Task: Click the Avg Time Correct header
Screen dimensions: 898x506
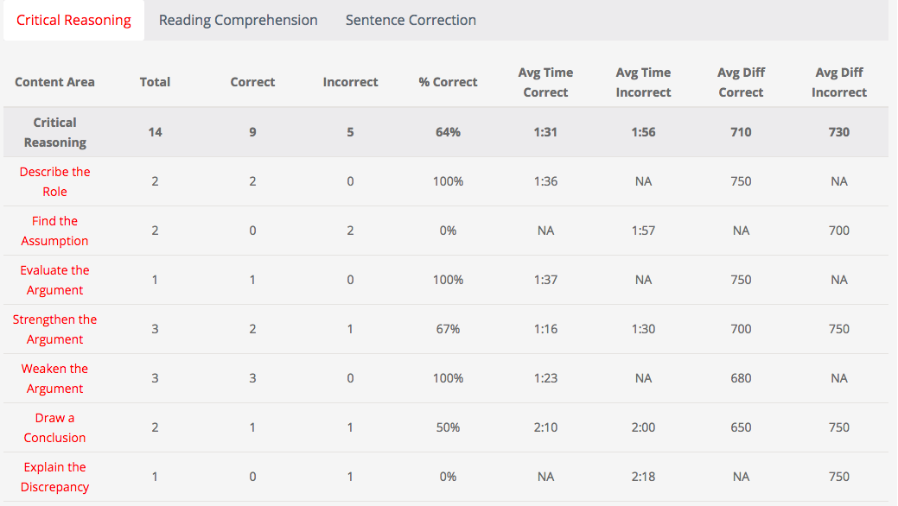Action: [545, 82]
